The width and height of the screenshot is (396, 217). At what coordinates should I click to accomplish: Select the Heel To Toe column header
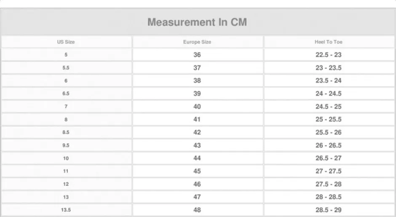click(x=329, y=42)
